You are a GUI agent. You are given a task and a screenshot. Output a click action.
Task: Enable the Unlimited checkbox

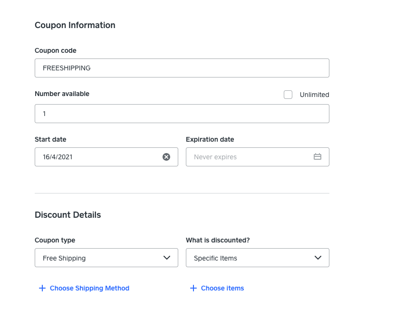coord(288,95)
